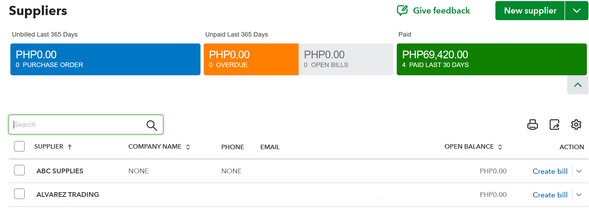Filter by orange Overdue bar
The height and width of the screenshot is (212, 589).
tap(251, 59)
